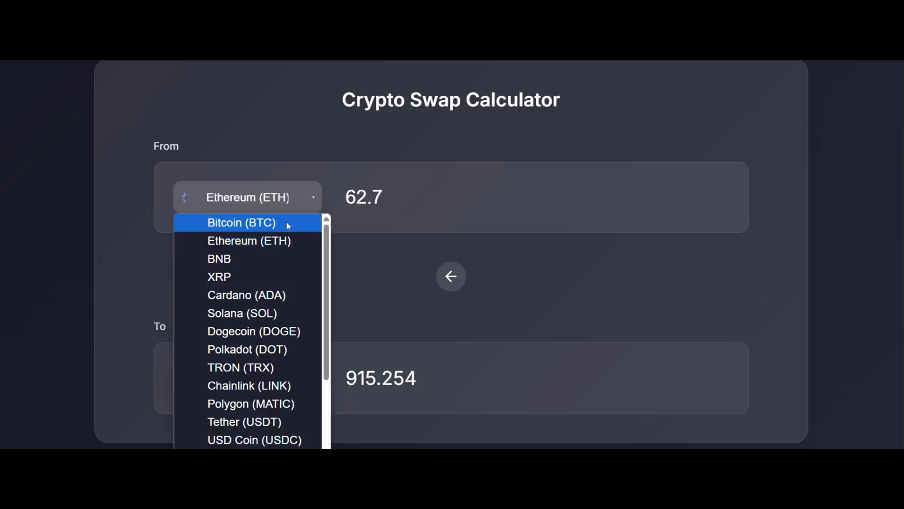Select Ethereum (ETH) from the dropdown list

click(x=249, y=241)
